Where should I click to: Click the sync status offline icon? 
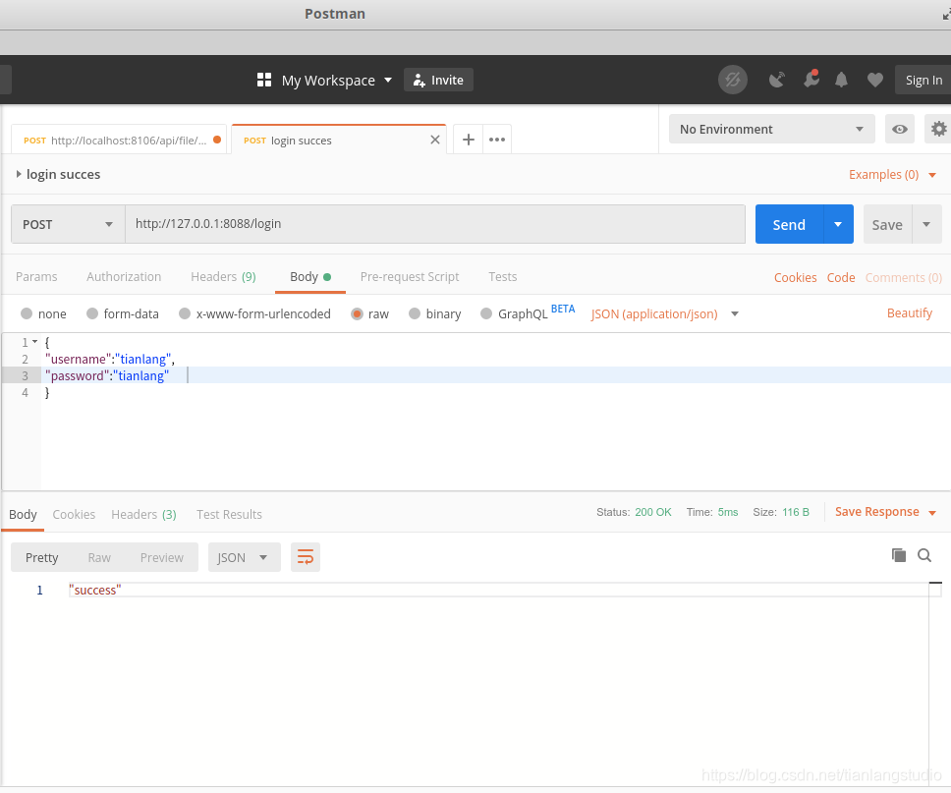pos(733,81)
